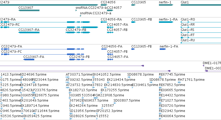Open EST RE32942.5prime
Viewport: 221px width, 120px height.
click(172, 111)
